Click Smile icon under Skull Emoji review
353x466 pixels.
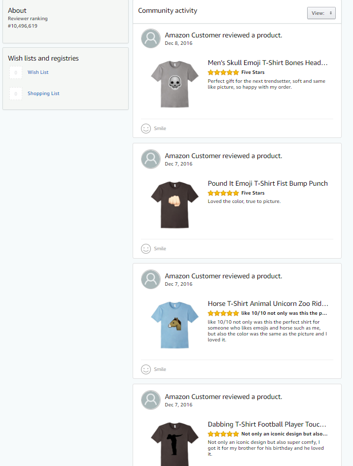(x=146, y=129)
